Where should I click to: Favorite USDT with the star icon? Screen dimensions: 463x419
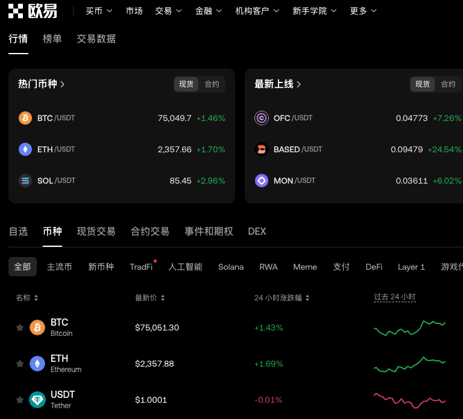click(x=20, y=400)
